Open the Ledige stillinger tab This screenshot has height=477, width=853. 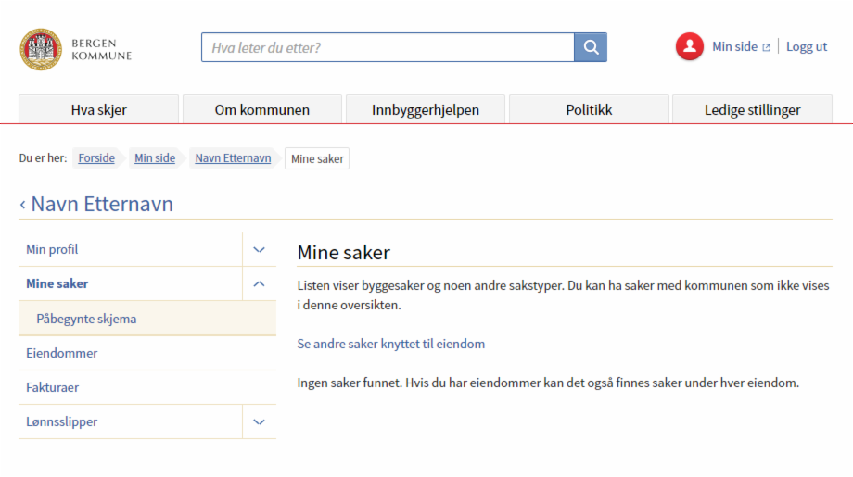[x=752, y=110]
